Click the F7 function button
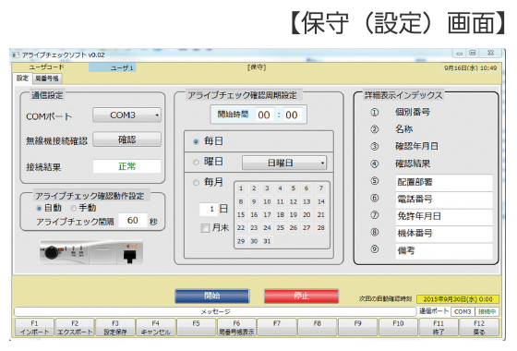The image size is (517, 351). (x=277, y=327)
